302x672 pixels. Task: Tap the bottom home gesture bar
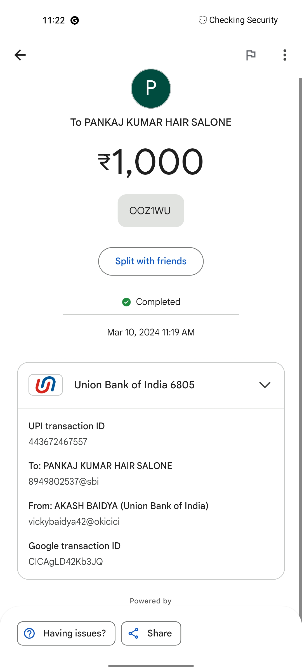(x=151, y=666)
